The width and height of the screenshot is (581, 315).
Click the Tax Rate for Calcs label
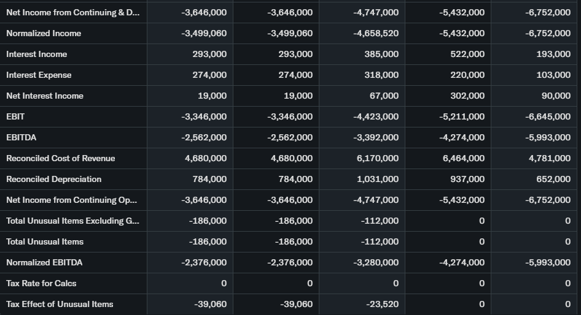(x=41, y=283)
